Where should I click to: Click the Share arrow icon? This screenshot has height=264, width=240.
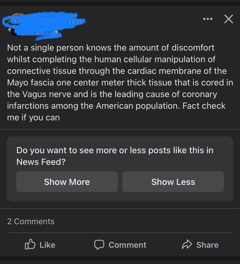(187, 244)
